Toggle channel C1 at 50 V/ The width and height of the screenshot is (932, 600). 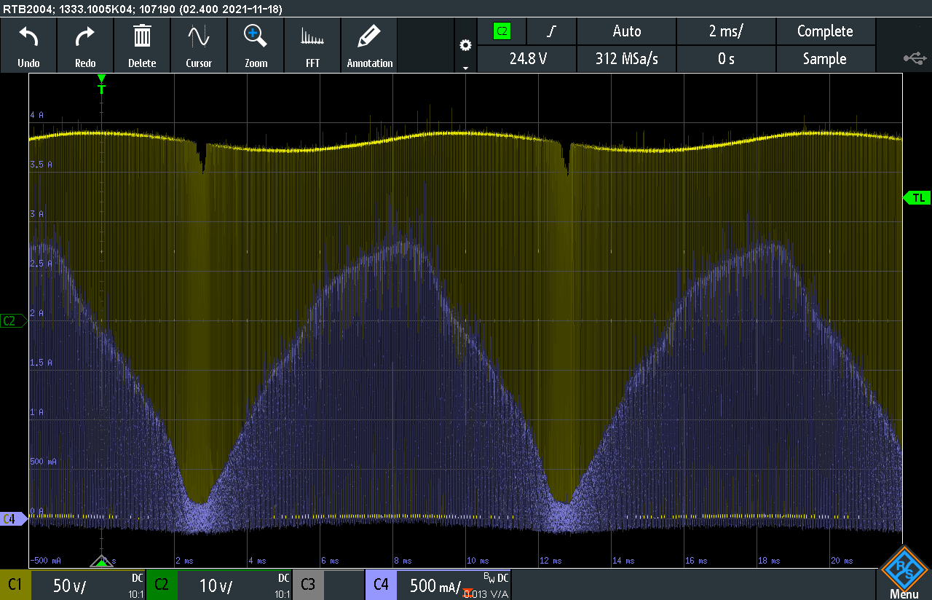point(73,585)
